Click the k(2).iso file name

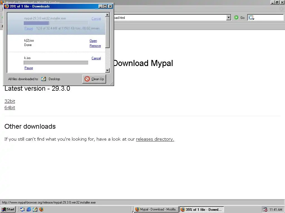(x=29, y=40)
